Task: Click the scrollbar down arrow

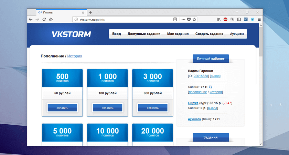Action: click(261, 144)
